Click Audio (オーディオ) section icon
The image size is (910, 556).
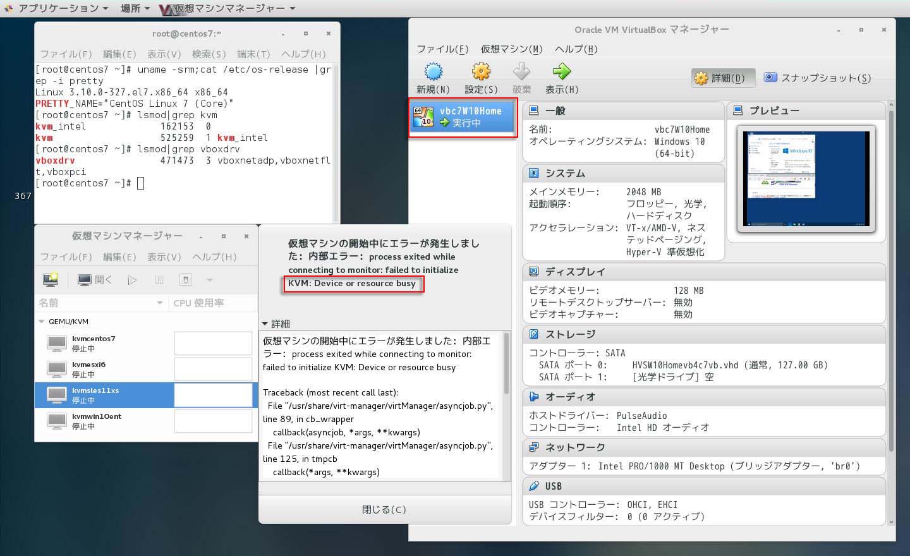pyautogui.click(x=533, y=397)
